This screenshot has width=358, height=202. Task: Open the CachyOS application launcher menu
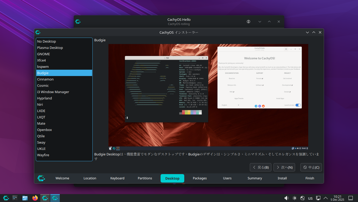pyautogui.click(x=6, y=198)
